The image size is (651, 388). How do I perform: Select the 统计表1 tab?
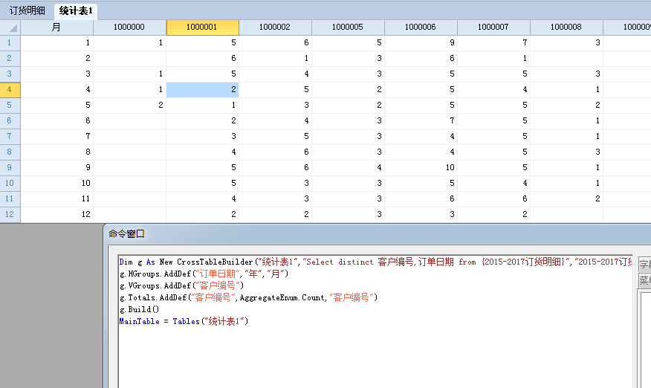click(76, 10)
